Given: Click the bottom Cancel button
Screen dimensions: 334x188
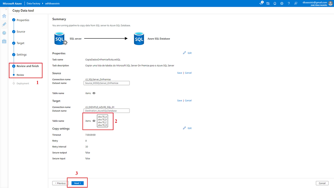Looking at the screenshot, I should tap(322, 183).
